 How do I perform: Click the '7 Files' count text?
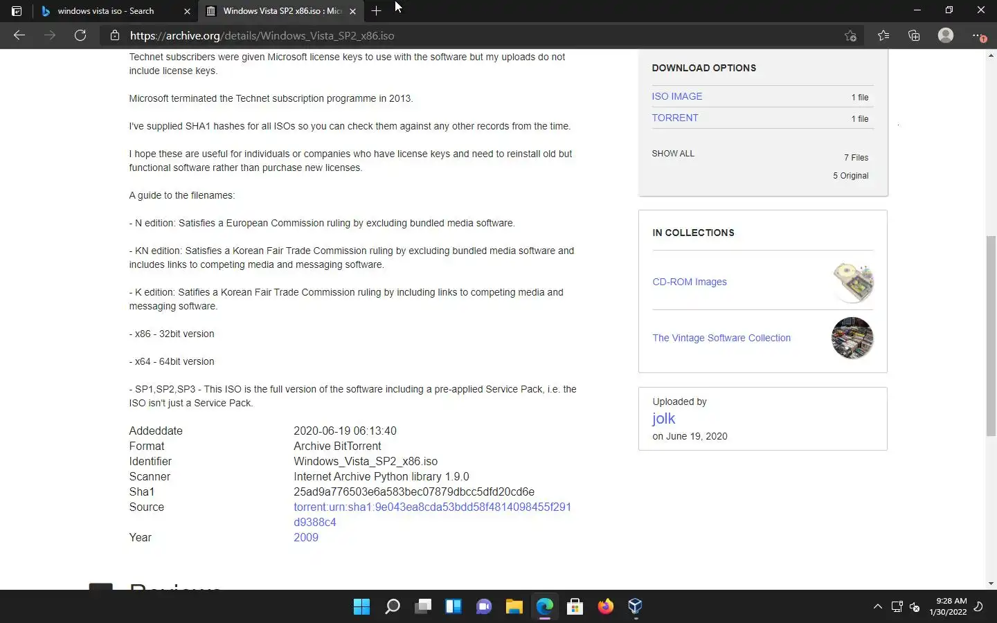(x=856, y=158)
